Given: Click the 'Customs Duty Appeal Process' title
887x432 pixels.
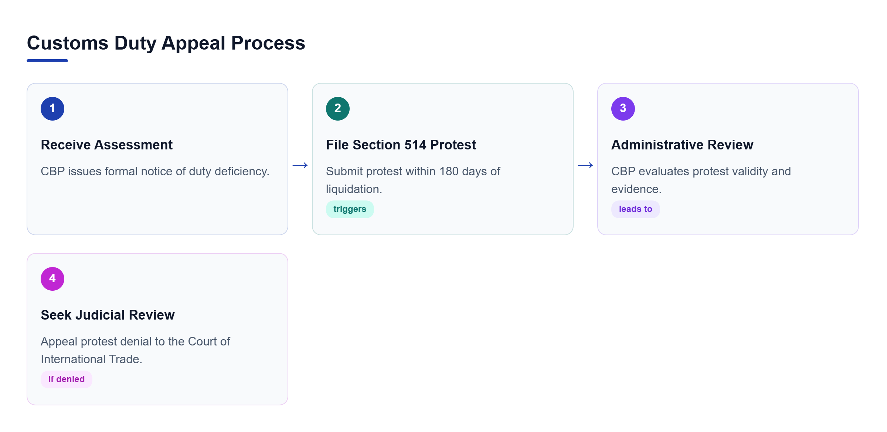Looking at the screenshot, I should coord(166,43).
